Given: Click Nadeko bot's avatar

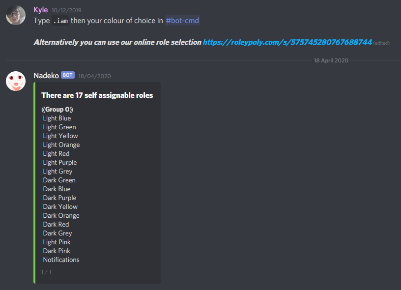Looking at the screenshot, I should [x=16, y=81].
